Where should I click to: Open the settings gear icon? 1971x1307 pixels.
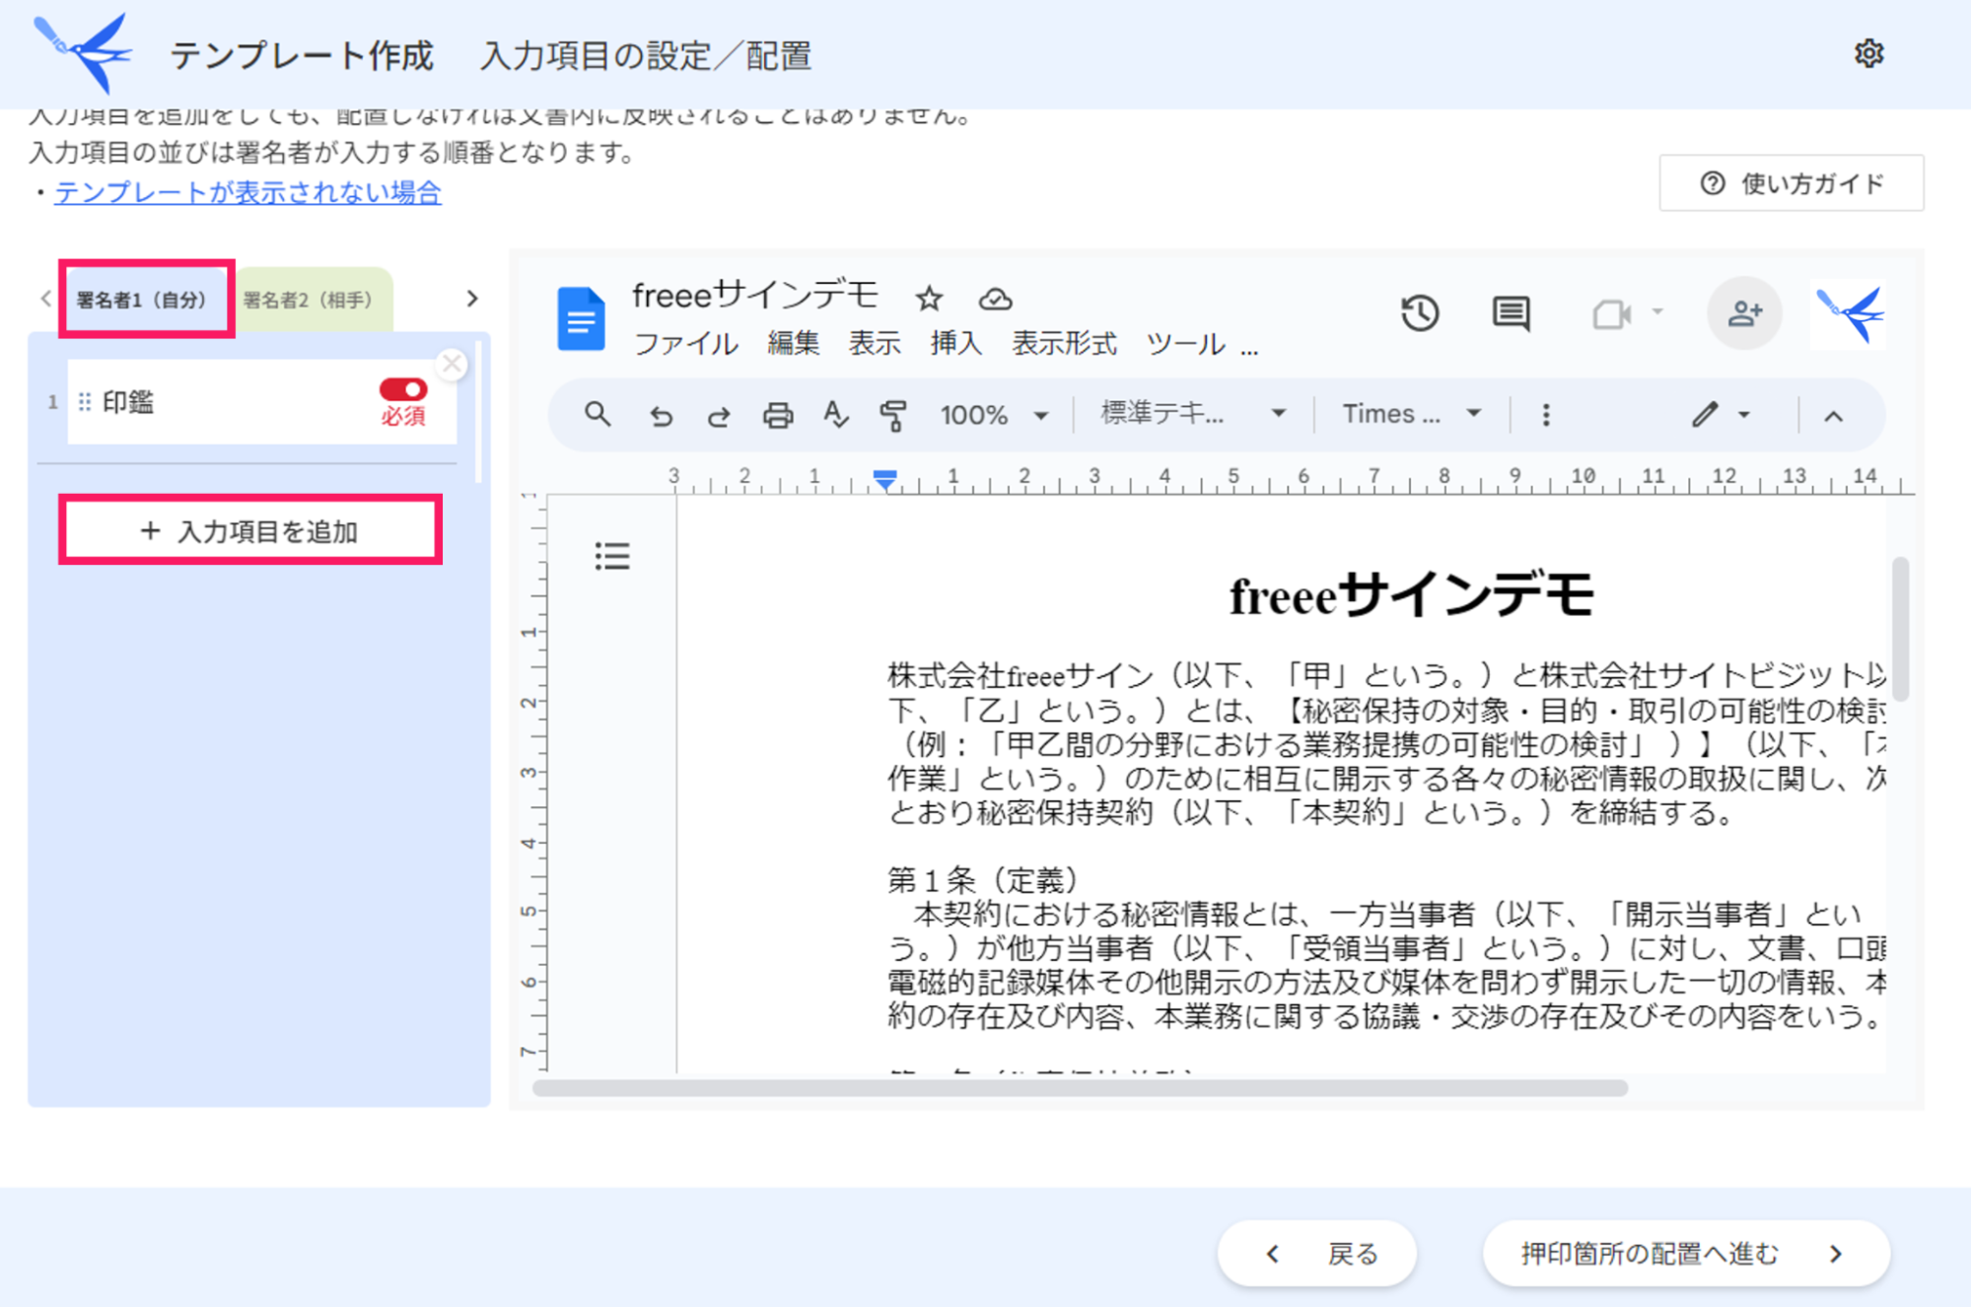[x=1868, y=53]
